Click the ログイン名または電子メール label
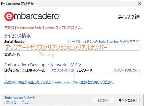Screen dimensions: 144x106 pyautogui.click(x=25, y=70)
